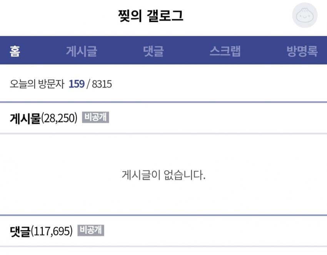This screenshot has height=255, width=327.
Task: Open the dumpling profile avatar icon
Action: coord(305,15)
